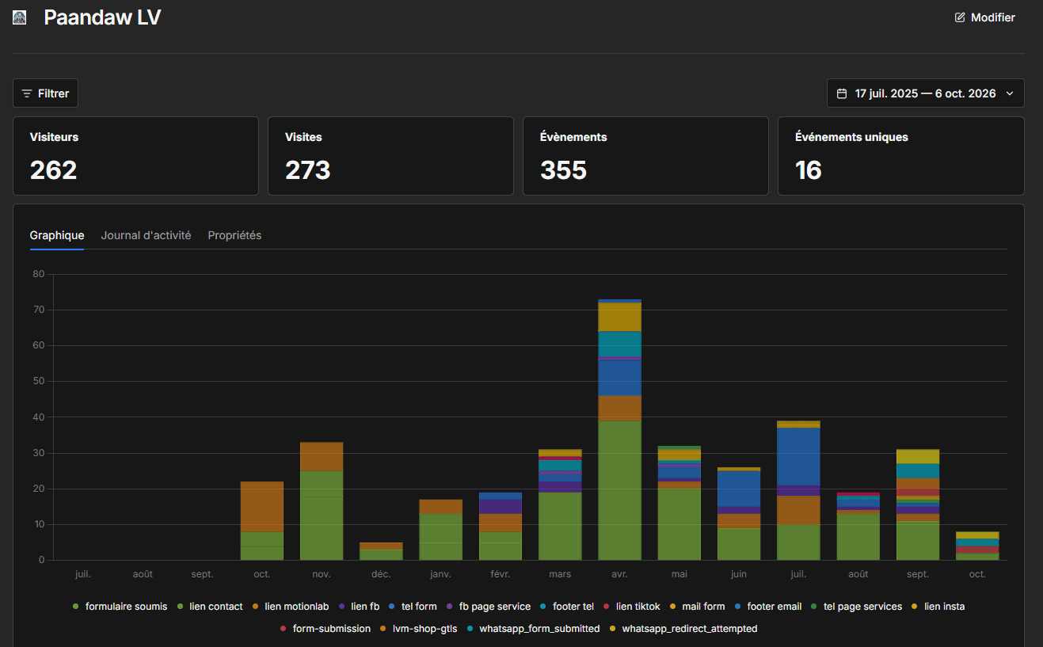The height and width of the screenshot is (647, 1043).
Task: Toggle the footer email legend entry
Action: coord(767,607)
